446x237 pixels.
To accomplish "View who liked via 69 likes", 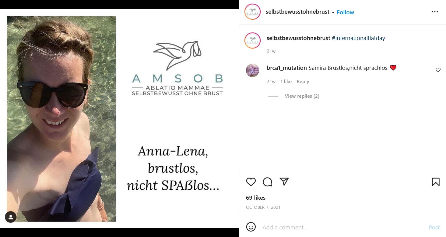I will tap(256, 198).
